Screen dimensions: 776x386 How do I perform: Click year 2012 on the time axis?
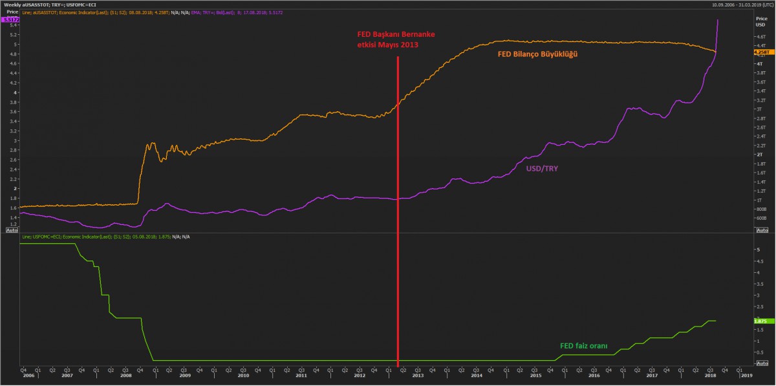(360, 375)
